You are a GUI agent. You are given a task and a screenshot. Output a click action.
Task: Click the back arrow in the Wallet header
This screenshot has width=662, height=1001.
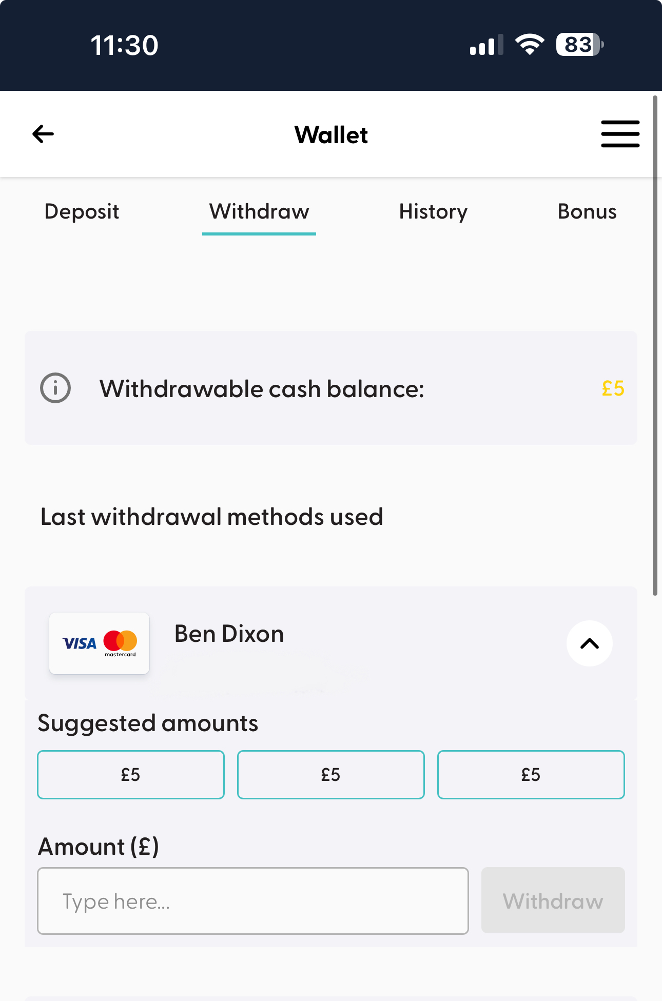pos(43,134)
